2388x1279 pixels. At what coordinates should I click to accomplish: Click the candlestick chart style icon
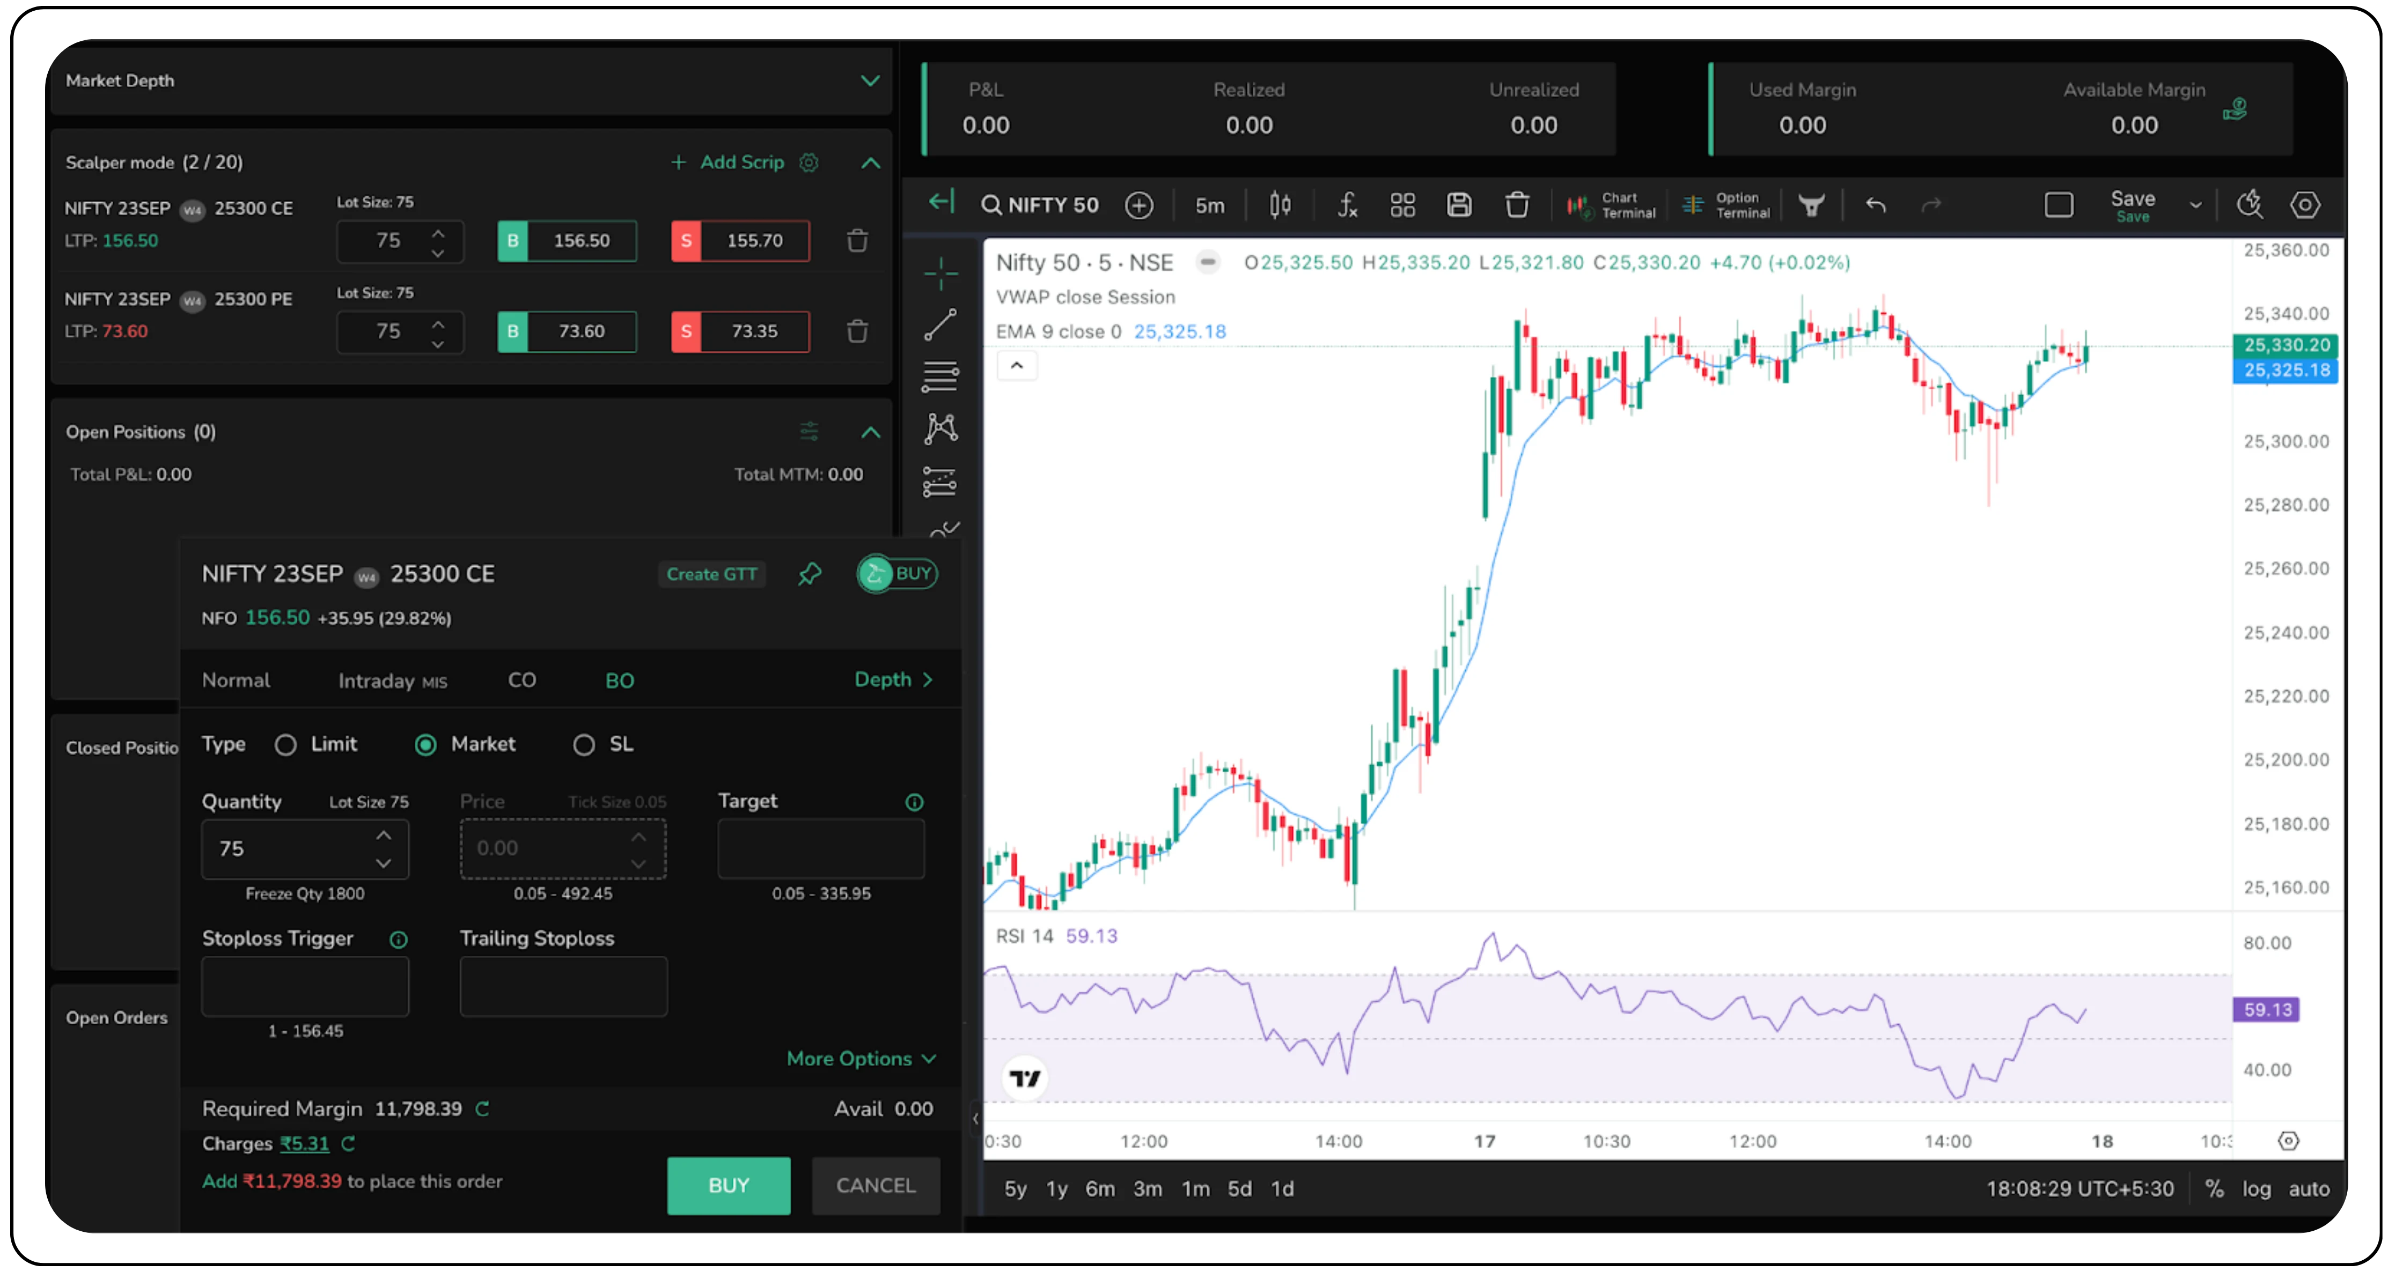tap(1279, 204)
